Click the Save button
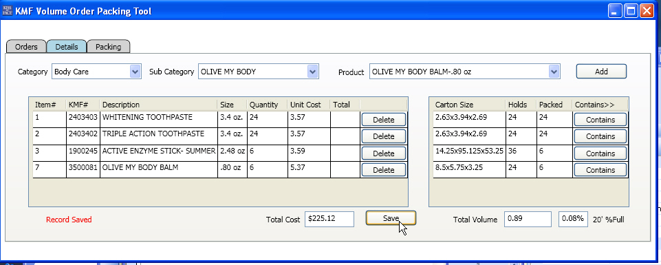 coord(391,218)
